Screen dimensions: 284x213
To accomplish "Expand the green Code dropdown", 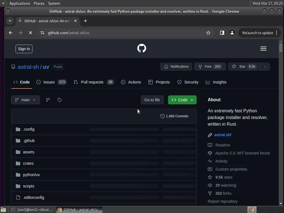I will pyautogui.click(x=182, y=100).
